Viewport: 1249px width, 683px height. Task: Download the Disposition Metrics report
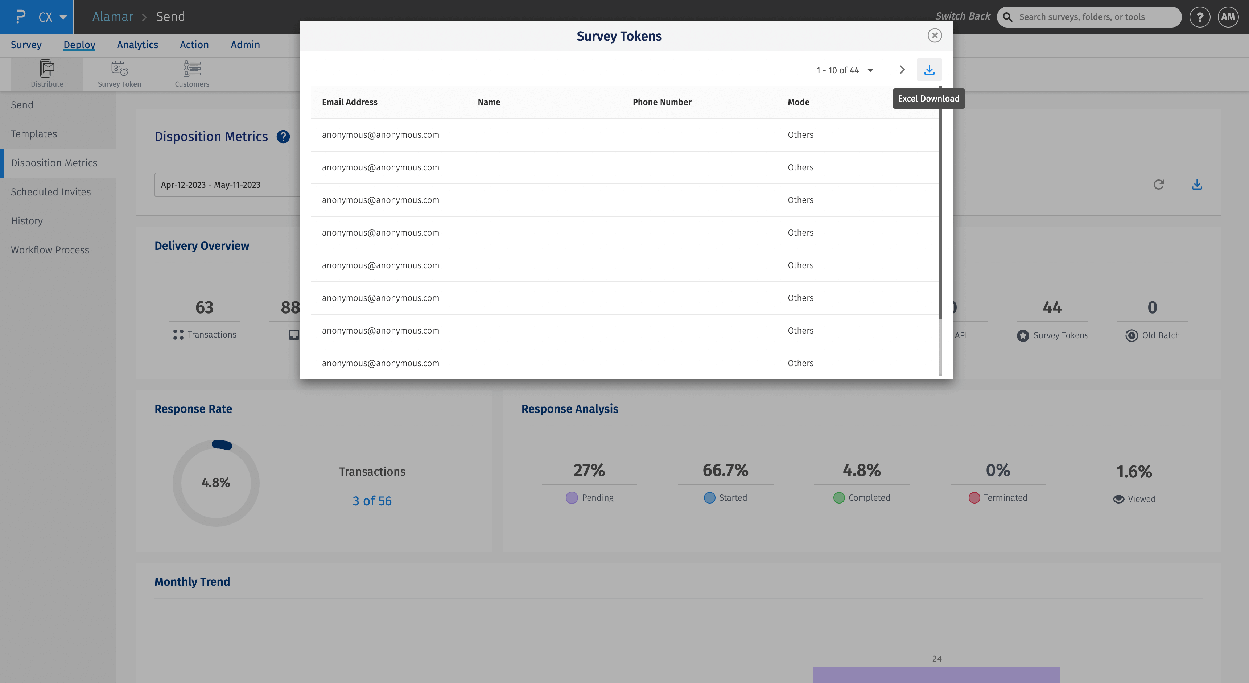1197,185
